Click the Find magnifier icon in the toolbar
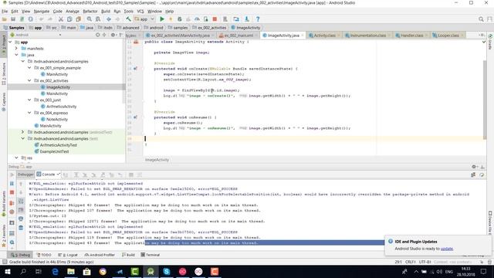The image size is (494, 278). (x=90, y=19)
